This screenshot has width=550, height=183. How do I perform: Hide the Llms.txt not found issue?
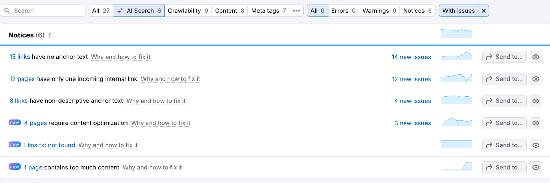pyautogui.click(x=536, y=145)
